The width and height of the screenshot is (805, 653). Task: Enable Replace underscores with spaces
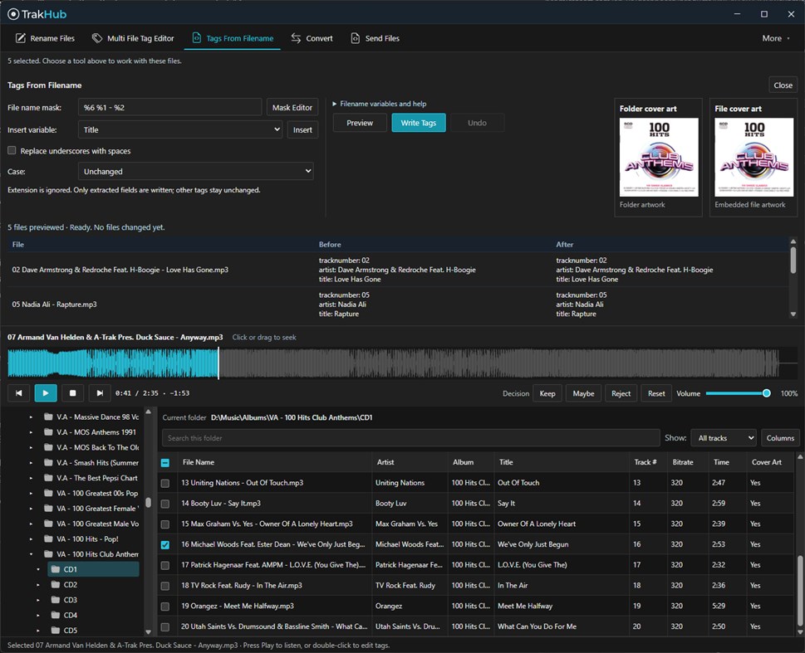pos(12,150)
